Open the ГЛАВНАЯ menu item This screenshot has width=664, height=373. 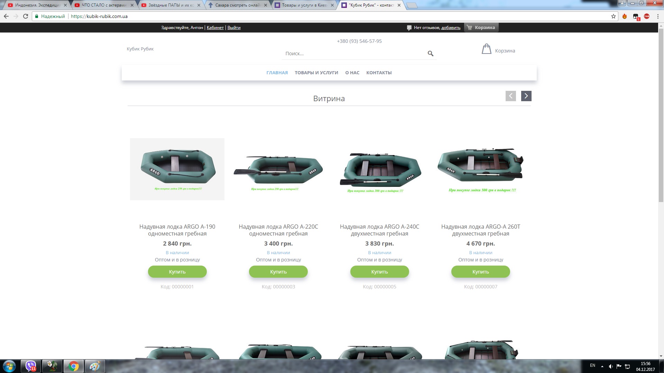pos(277,73)
